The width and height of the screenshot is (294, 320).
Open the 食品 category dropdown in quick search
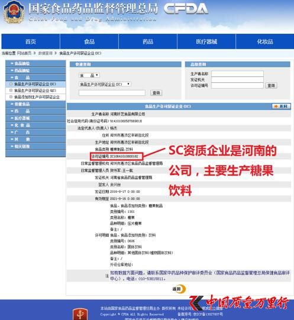[x=89, y=75]
